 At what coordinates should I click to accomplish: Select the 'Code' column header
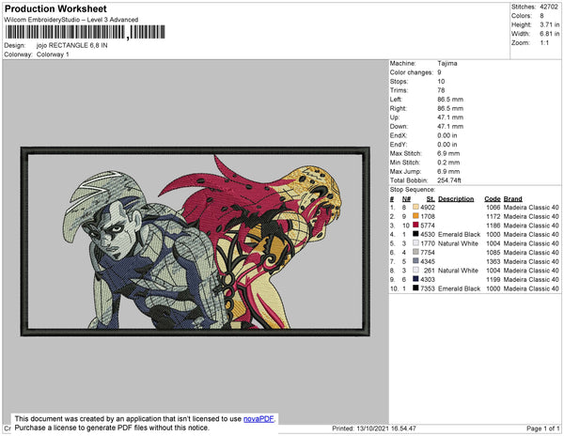[x=492, y=199]
